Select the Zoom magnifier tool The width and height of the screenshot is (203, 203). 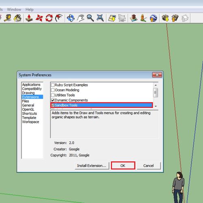tap(90, 18)
